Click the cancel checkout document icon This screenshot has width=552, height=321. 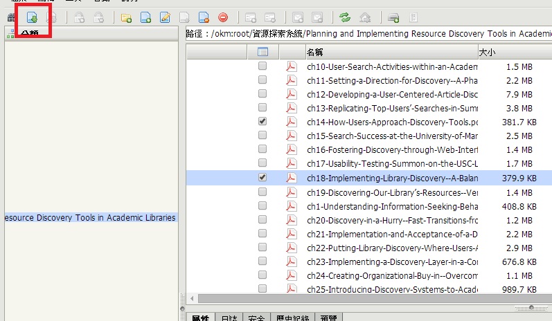(x=204, y=17)
